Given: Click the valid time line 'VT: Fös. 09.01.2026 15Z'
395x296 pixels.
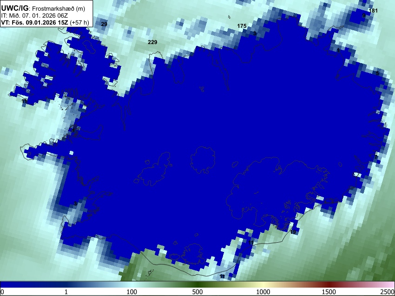Looking at the screenshot, I should click(x=34, y=22).
